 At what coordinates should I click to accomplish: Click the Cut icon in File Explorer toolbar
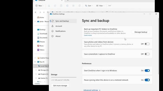tap(49, 6)
